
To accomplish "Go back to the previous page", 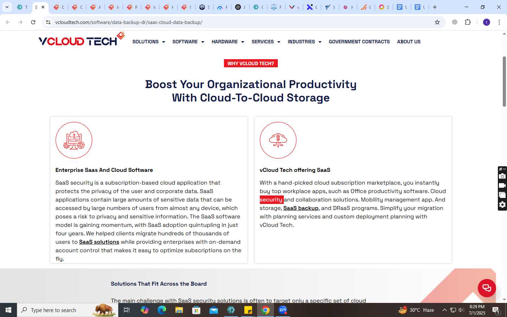I will pyautogui.click(x=8, y=22).
